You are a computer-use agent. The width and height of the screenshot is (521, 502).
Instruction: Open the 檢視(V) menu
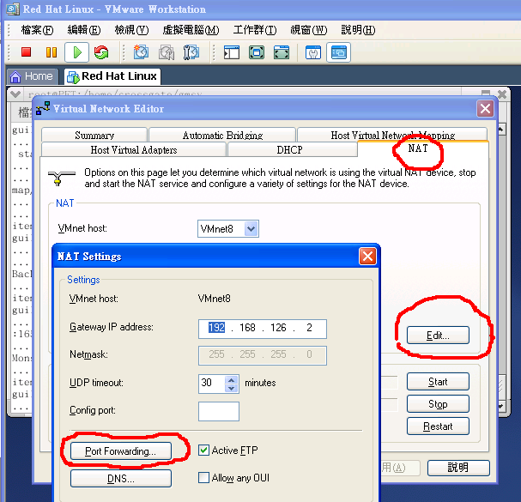click(x=131, y=30)
